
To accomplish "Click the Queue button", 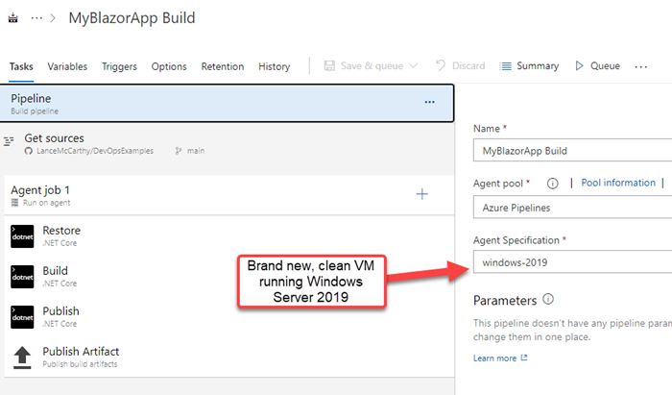I will coord(597,66).
